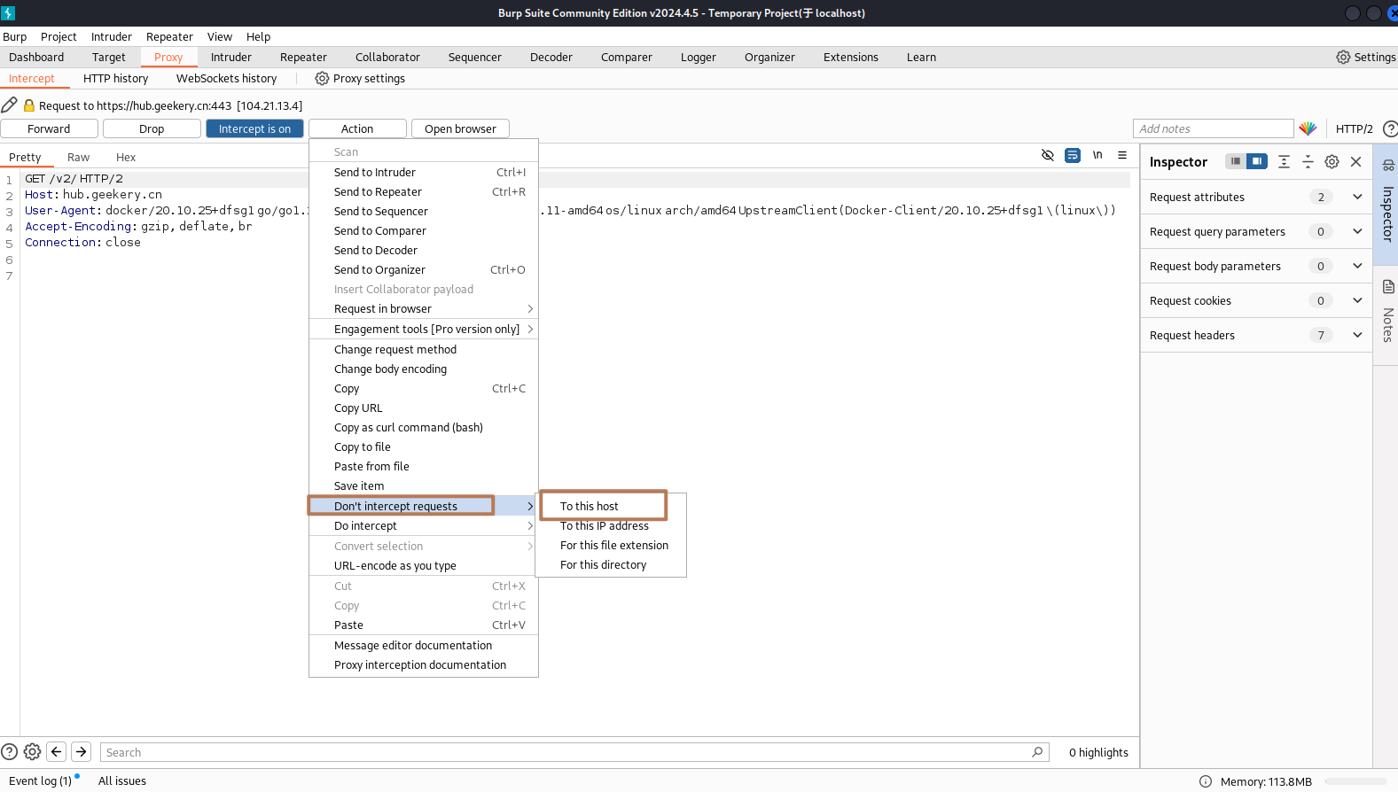Click the Forward button
Screen dimensions: 1398x792
[49, 128]
